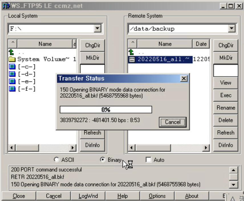The image size is (244, 201).
Task: Open the local F:\ path dropdown
Action: coord(97,28)
